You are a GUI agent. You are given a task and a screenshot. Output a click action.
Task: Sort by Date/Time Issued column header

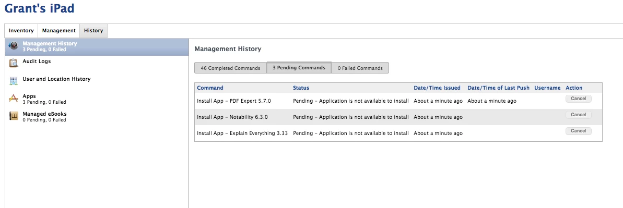(x=437, y=88)
